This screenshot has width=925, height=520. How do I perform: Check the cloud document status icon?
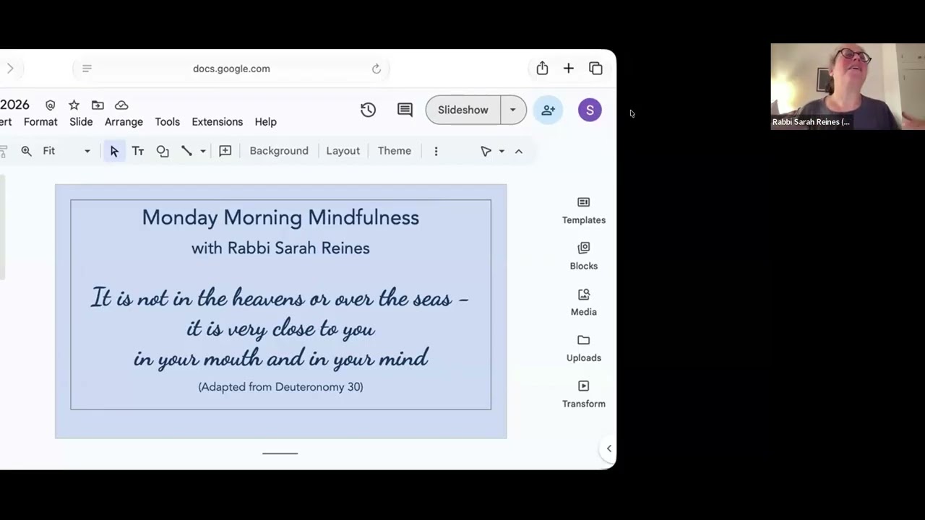(121, 105)
